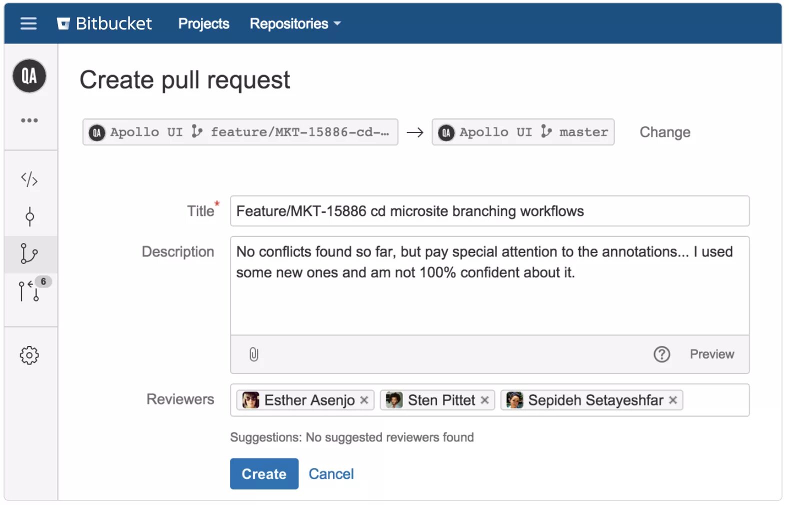Open the Commits view in the sidebar
789x505 pixels.
[29, 216]
